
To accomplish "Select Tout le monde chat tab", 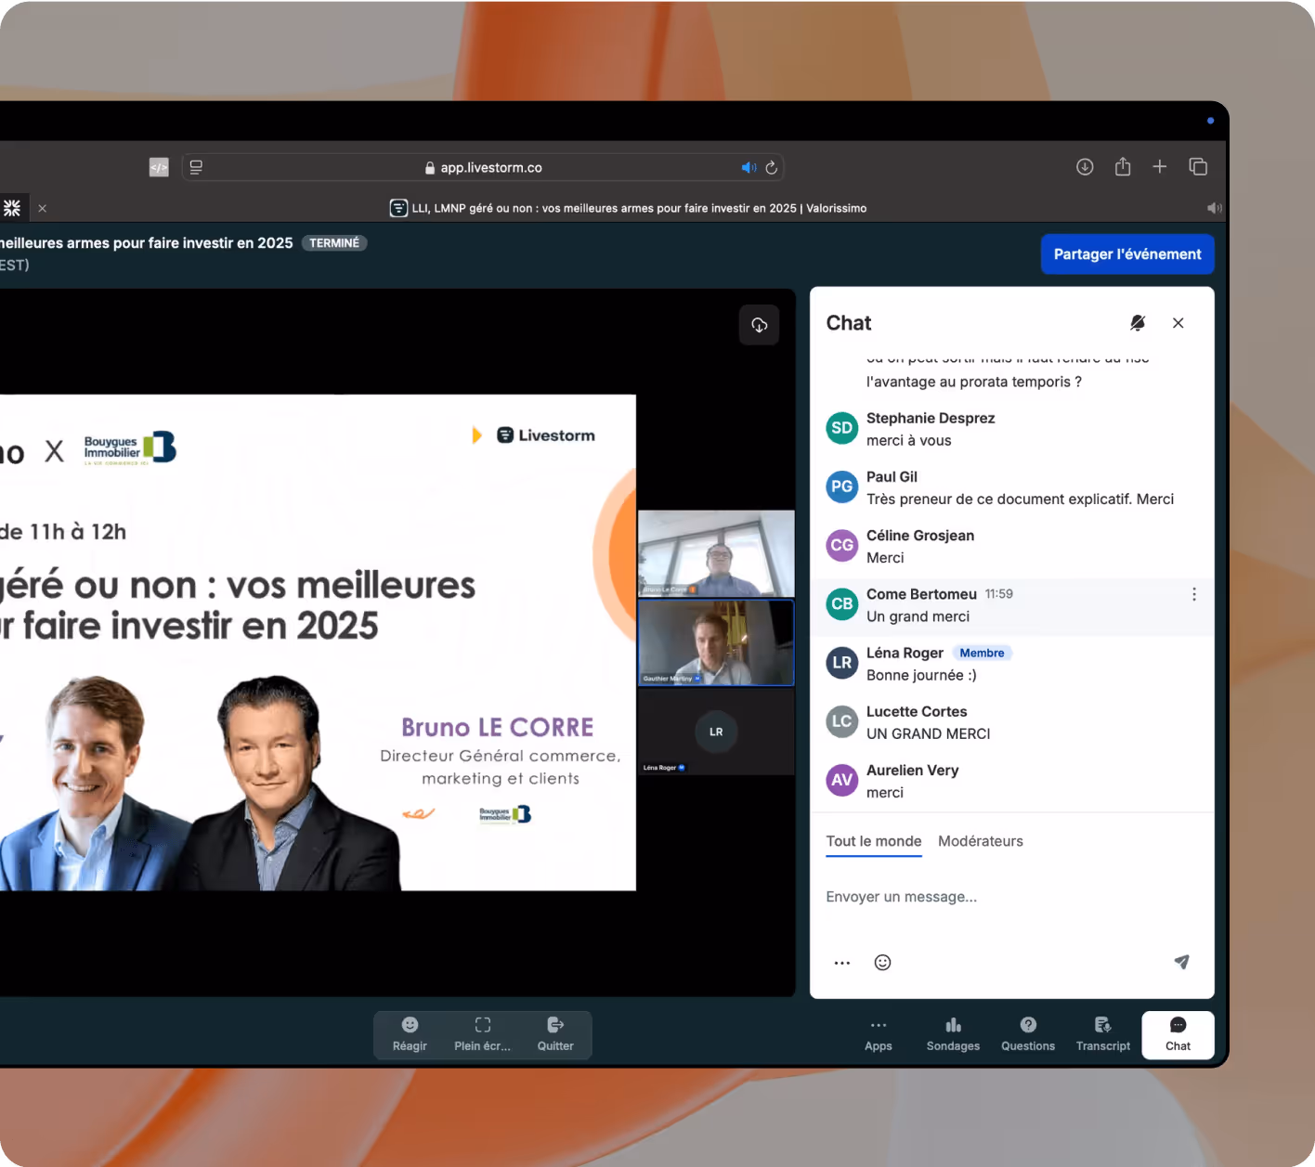I will [874, 841].
